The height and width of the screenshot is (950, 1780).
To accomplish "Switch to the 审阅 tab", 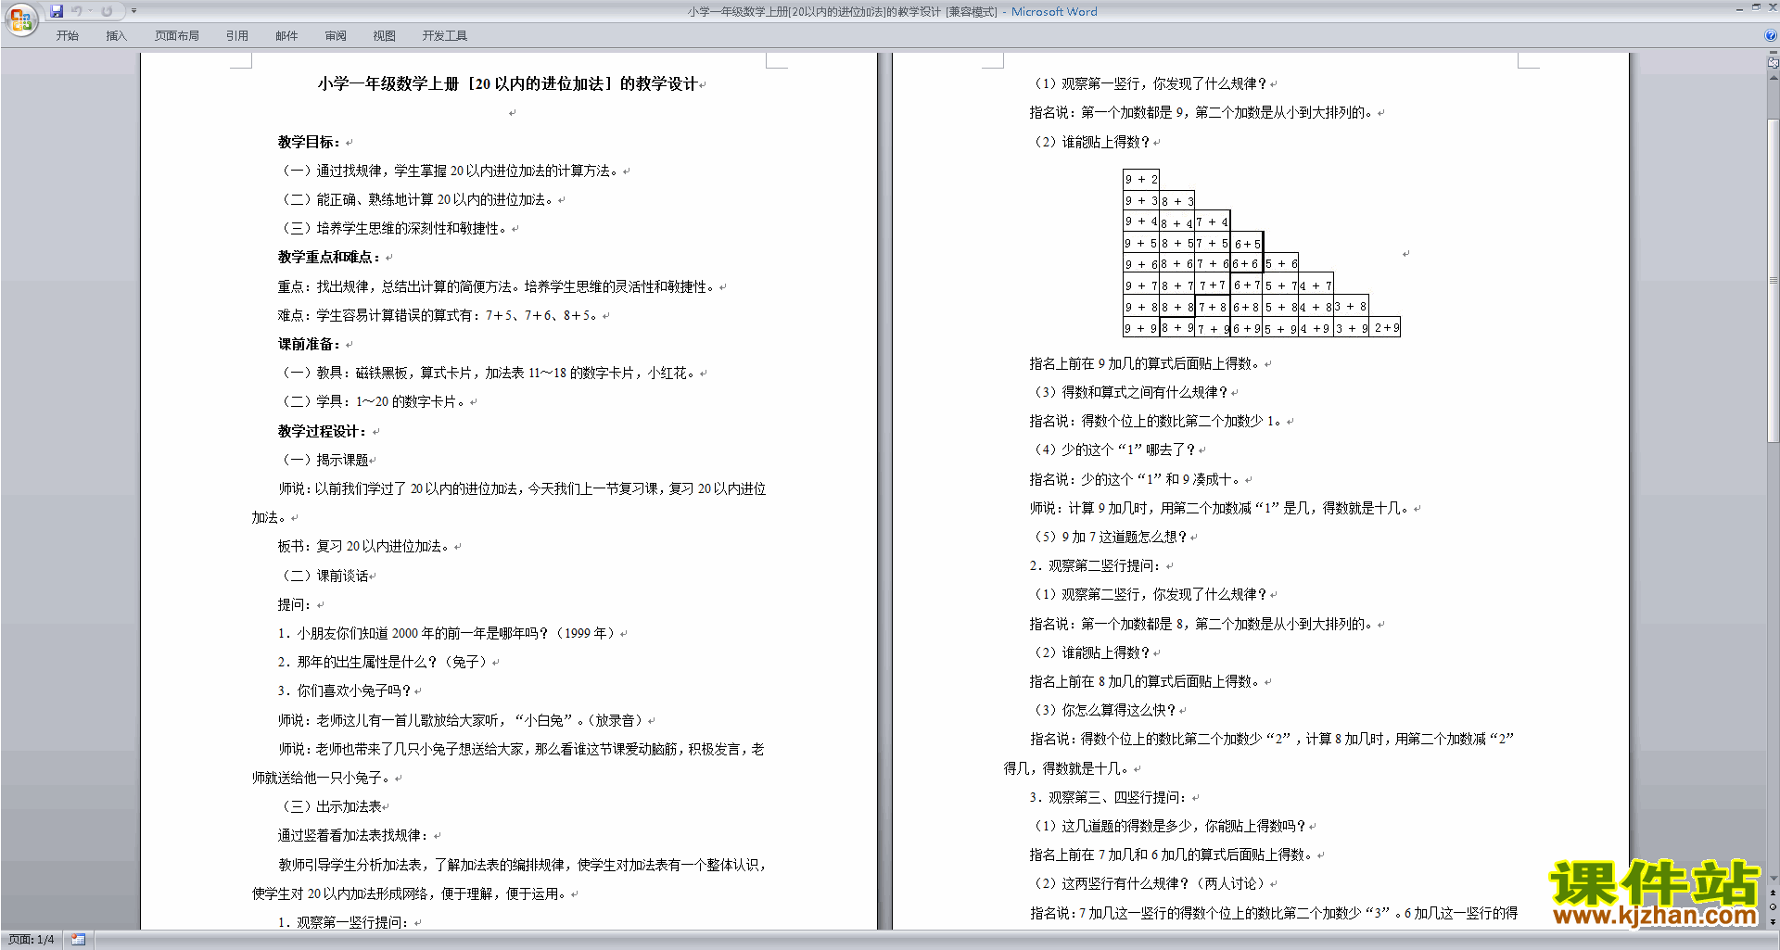I will 336,36.
